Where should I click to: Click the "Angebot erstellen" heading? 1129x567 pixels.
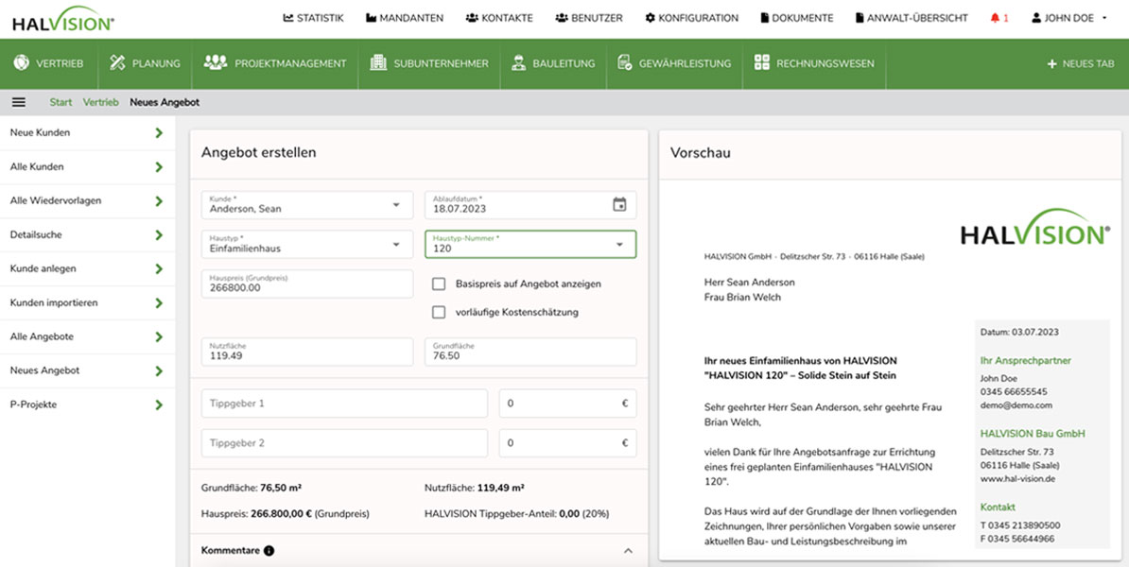pyautogui.click(x=258, y=152)
